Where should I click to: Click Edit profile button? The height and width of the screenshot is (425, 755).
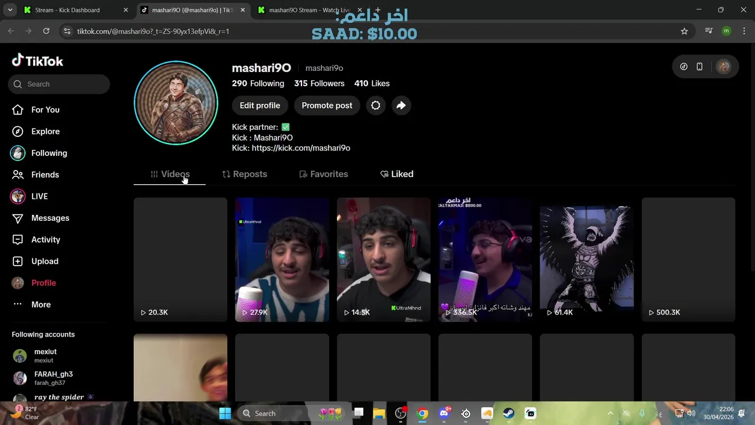(x=260, y=106)
